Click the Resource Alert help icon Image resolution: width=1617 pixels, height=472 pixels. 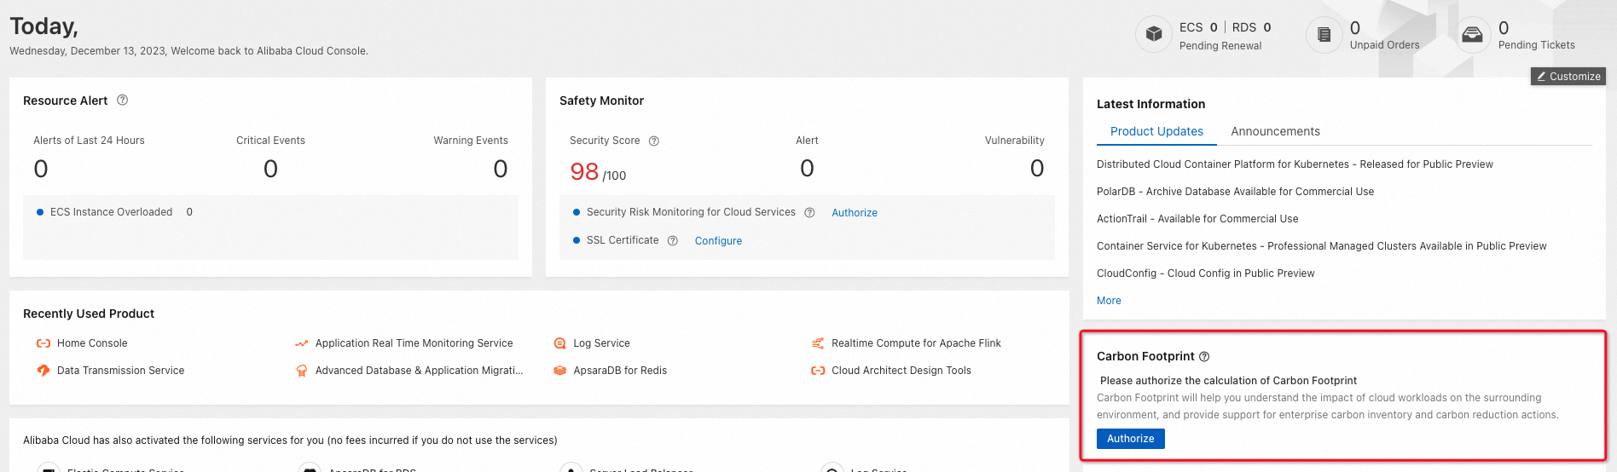pos(123,101)
